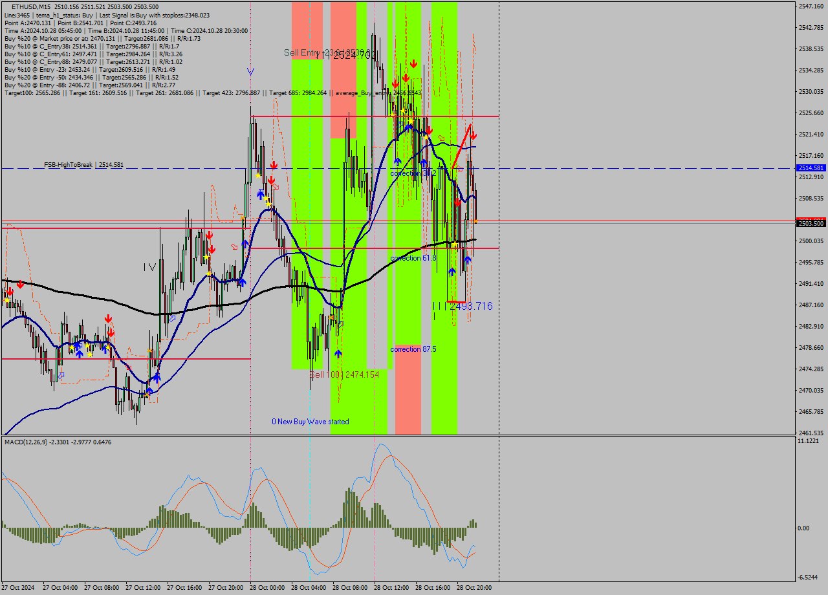Click the MACD(12,26,9) indicator label
The width and height of the screenshot is (828, 595).
[58, 442]
